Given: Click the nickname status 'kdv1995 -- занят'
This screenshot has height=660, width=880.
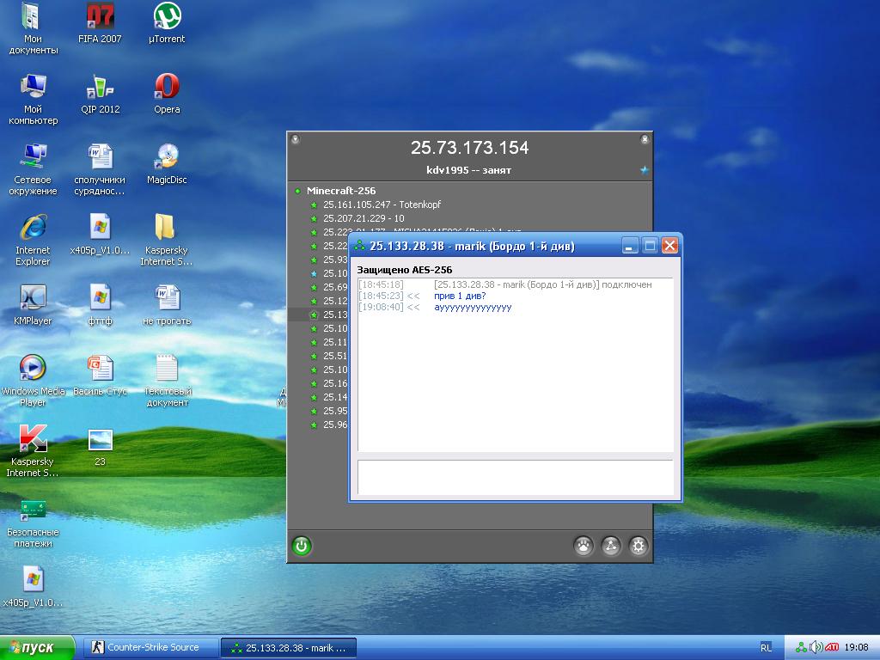Looking at the screenshot, I should click(x=468, y=170).
